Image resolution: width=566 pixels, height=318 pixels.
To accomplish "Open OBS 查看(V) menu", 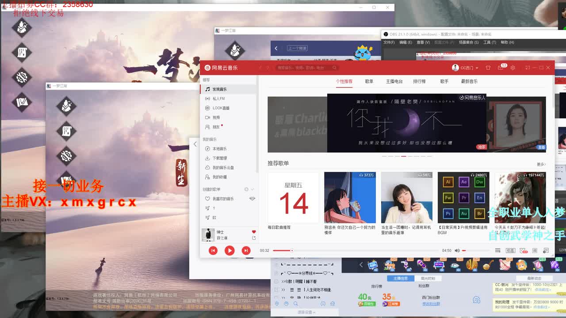I will tap(423, 42).
